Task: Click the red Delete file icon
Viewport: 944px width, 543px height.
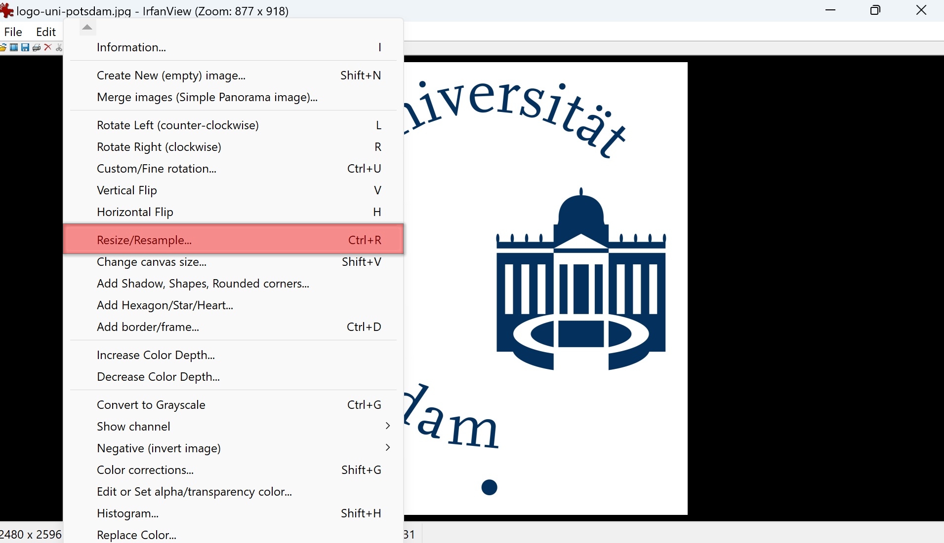Action: click(48, 47)
